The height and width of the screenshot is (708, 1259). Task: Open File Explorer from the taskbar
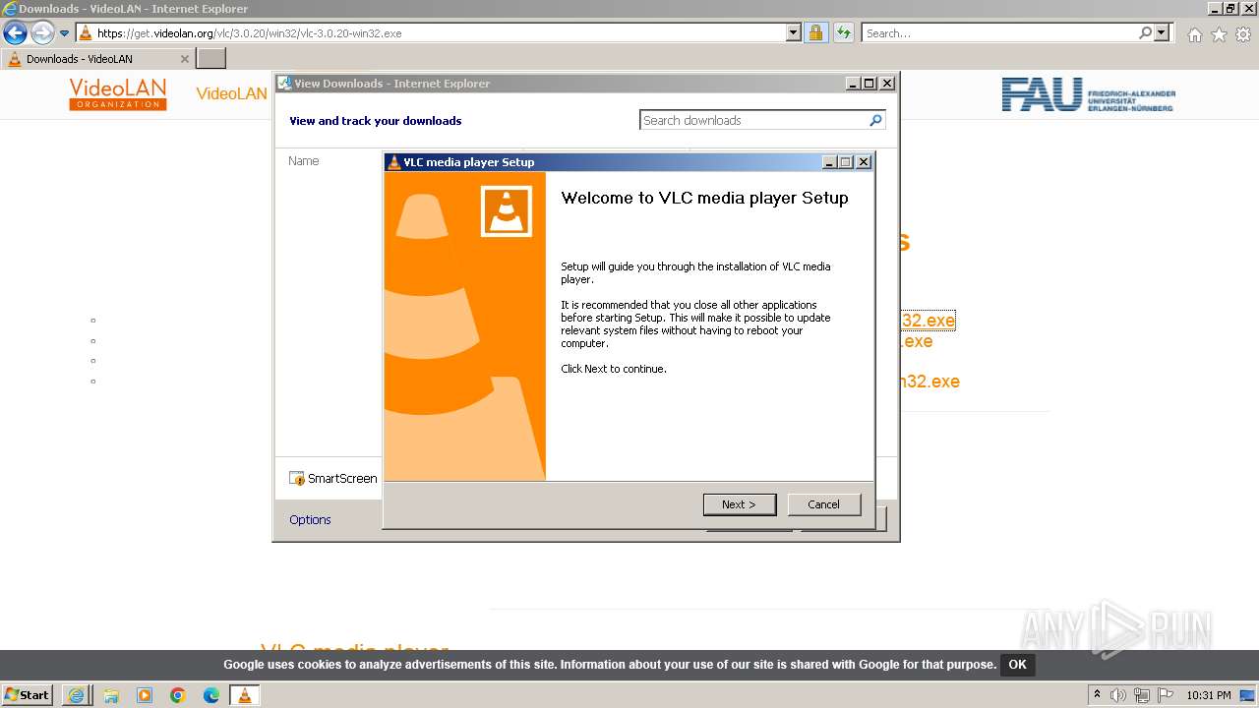click(x=110, y=695)
